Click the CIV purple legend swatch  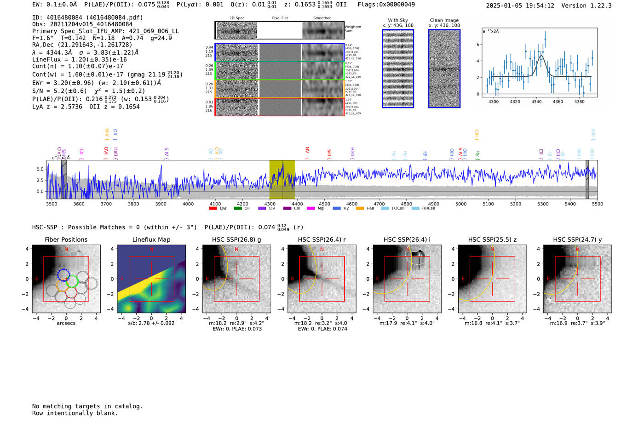tap(262, 208)
